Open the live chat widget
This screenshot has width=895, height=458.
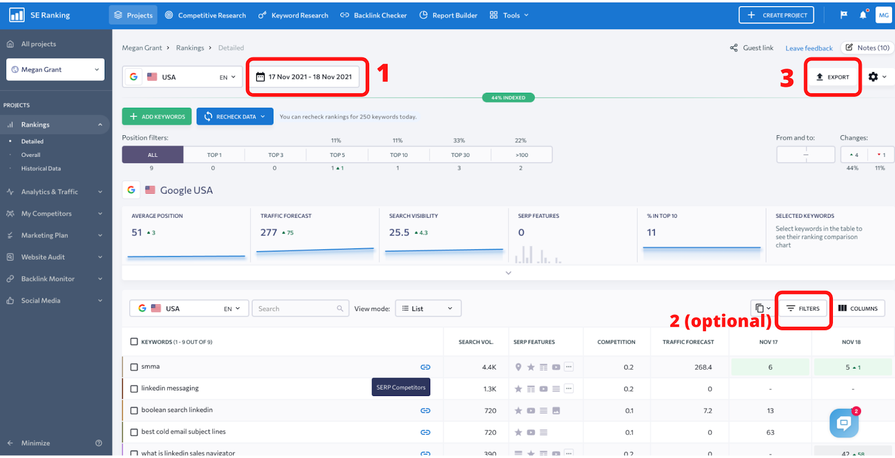(844, 423)
